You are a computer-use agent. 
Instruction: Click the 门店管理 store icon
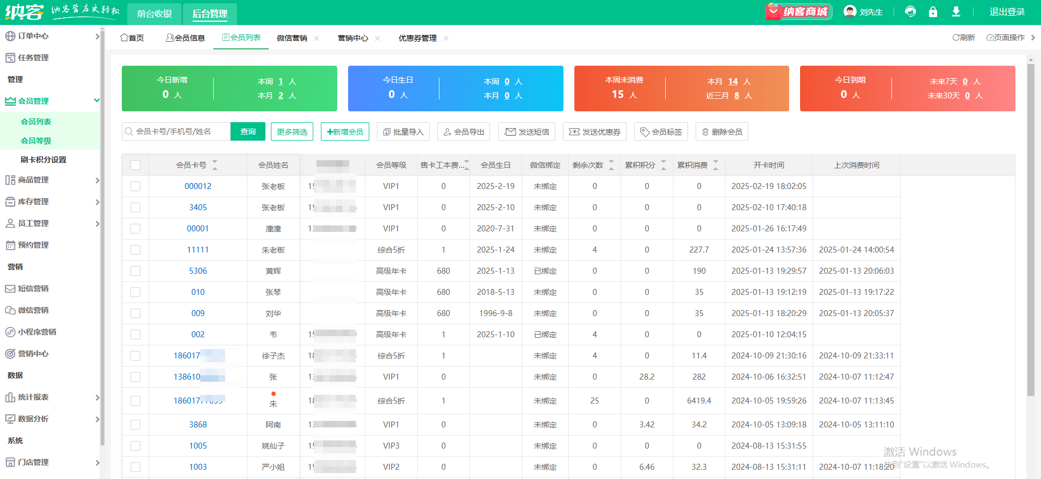point(10,462)
